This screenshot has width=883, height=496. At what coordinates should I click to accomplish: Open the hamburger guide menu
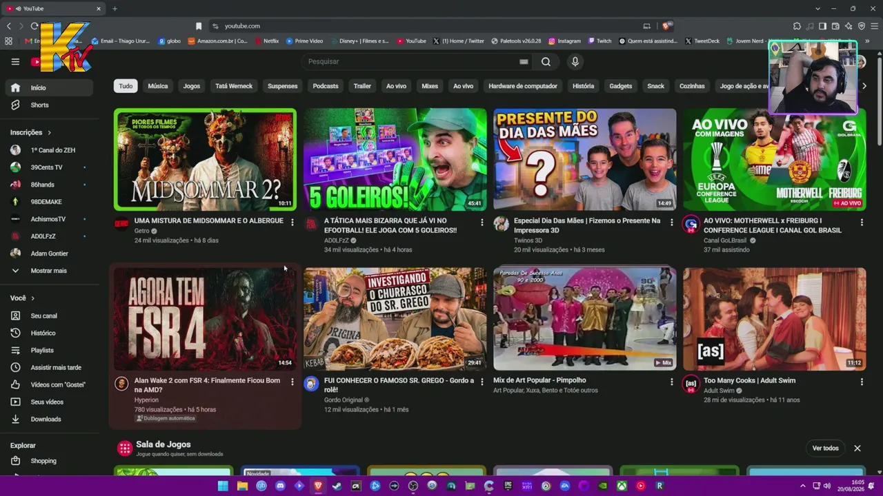(15, 61)
